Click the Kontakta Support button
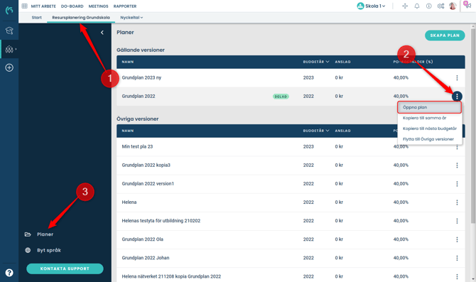This screenshot has height=282, width=476. pos(65,269)
